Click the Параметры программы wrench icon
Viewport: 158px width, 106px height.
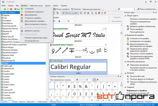coord(128,65)
